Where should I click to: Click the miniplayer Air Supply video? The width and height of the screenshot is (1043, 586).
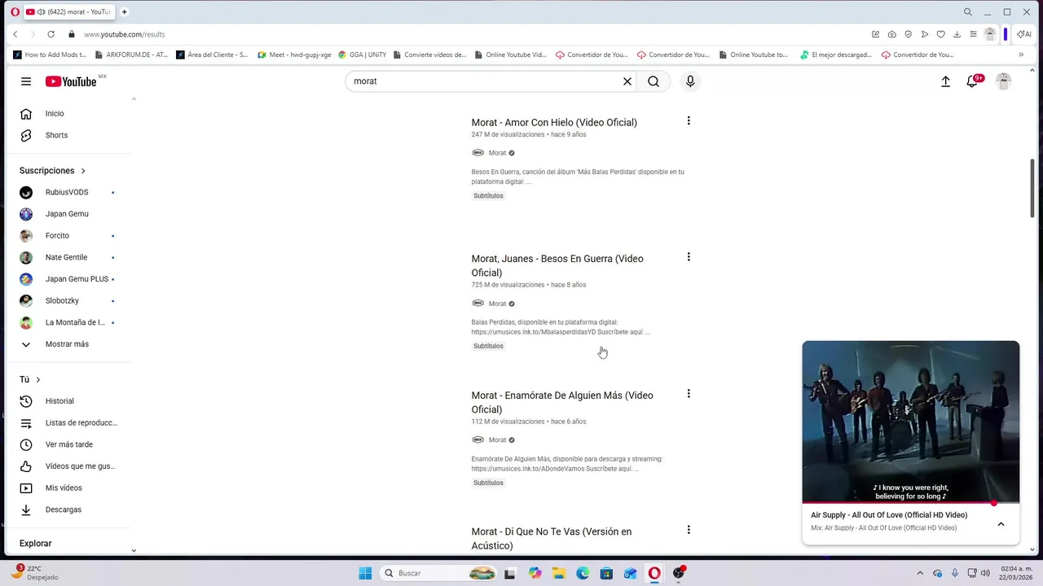(911, 422)
